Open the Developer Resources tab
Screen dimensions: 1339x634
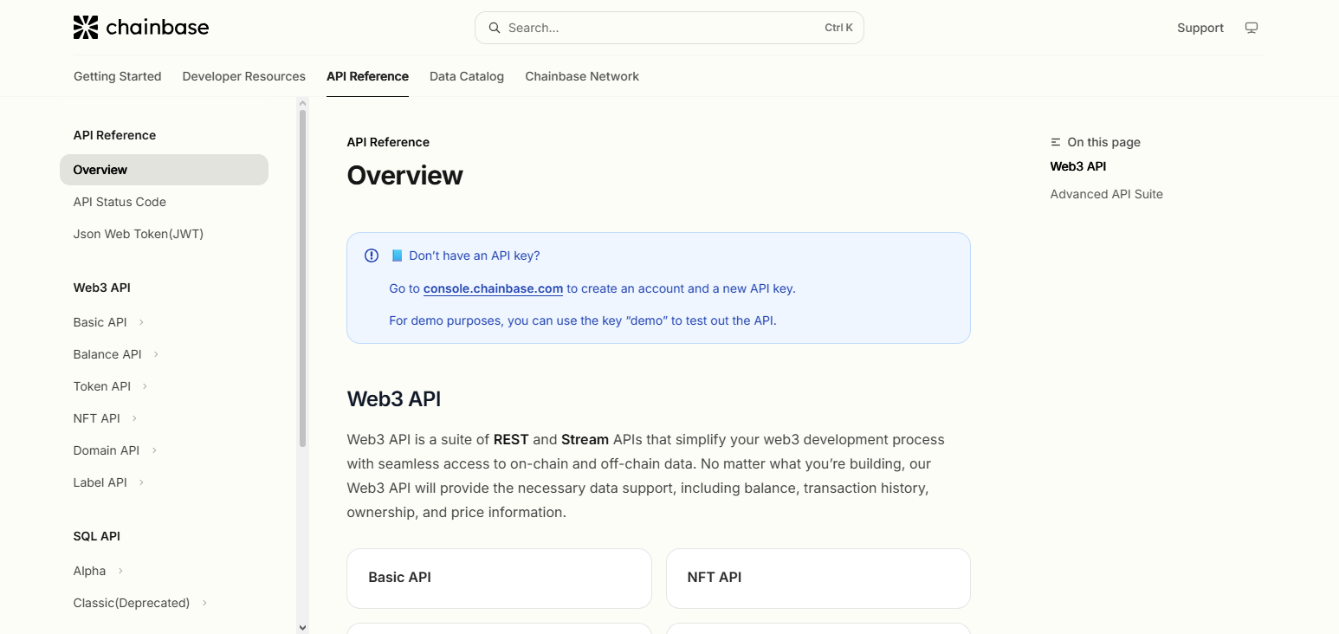click(x=244, y=76)
